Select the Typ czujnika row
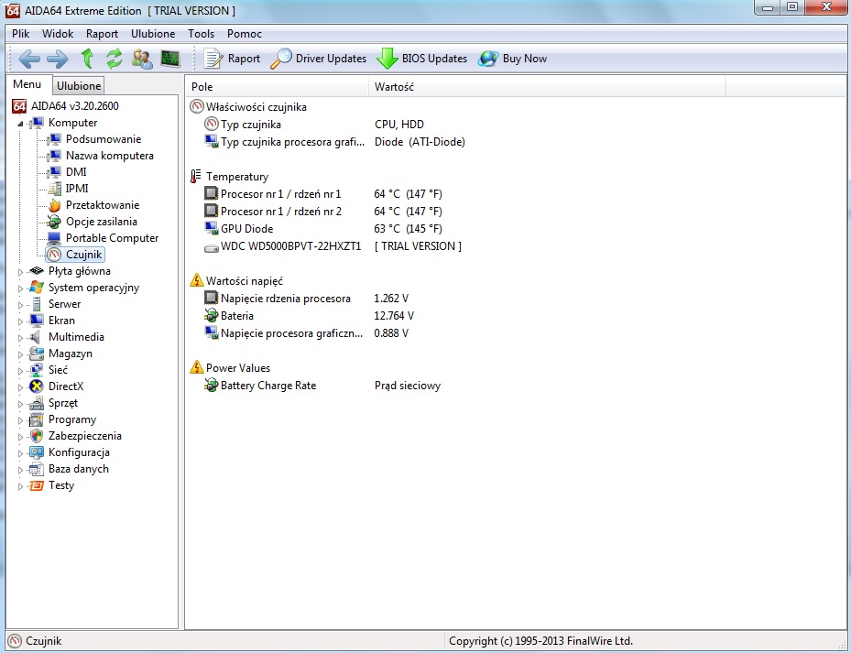 coord(315,125)
